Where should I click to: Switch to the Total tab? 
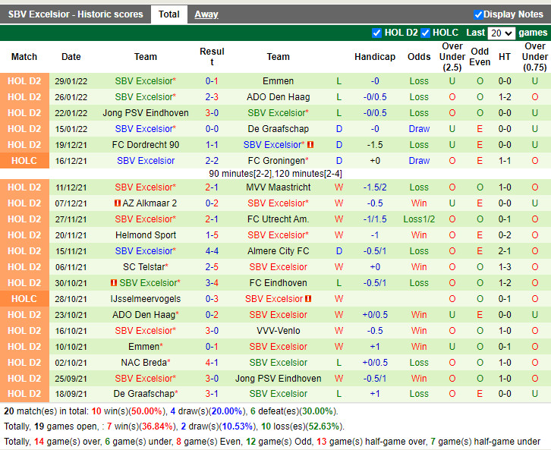point(169,14)
